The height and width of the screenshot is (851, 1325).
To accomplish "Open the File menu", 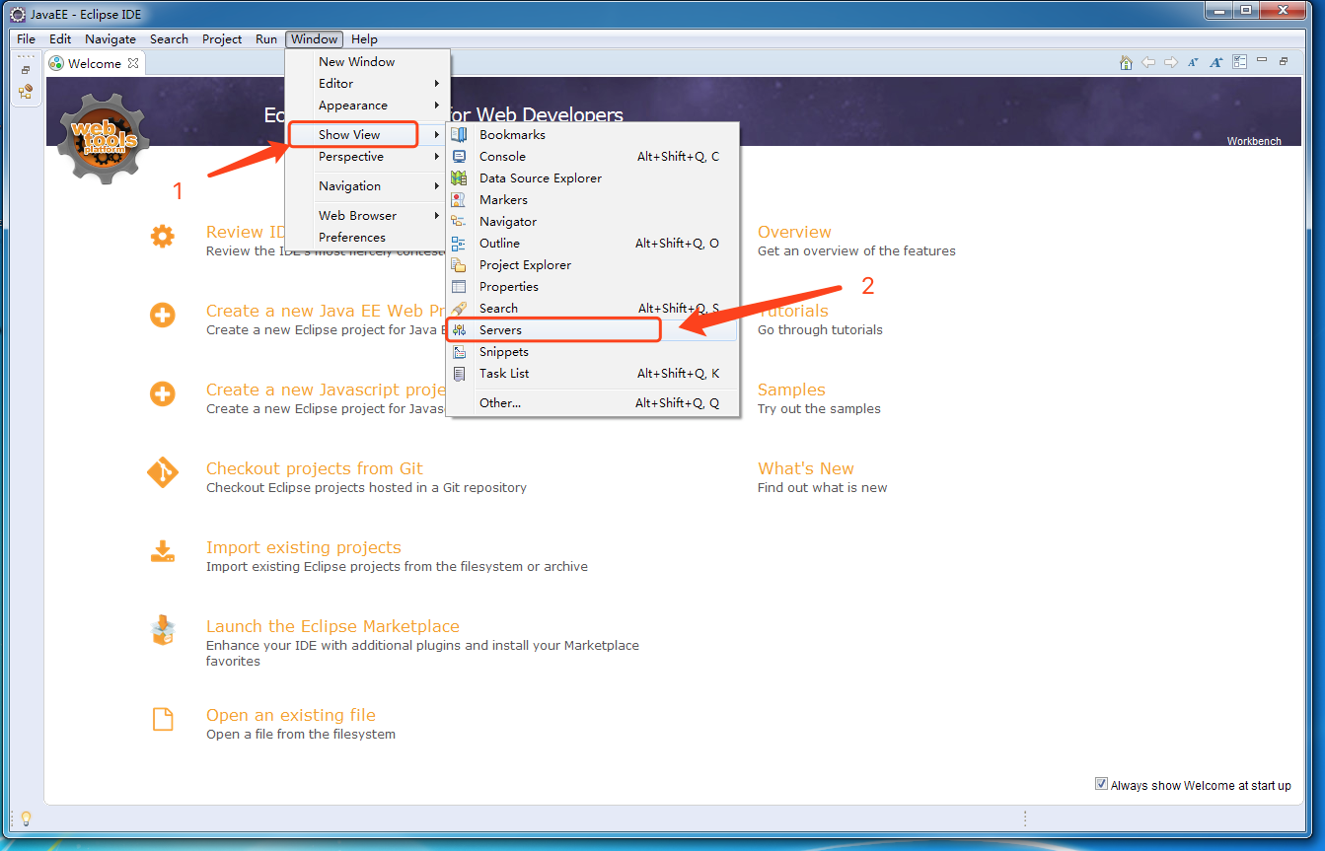I will click(26, 39).
